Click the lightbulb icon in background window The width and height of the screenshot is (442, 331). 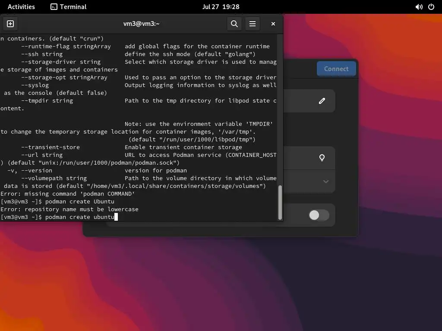click(322, 158)
